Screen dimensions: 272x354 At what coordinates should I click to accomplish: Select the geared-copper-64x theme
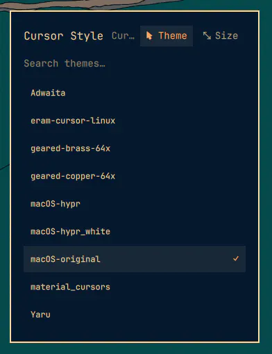135,176
